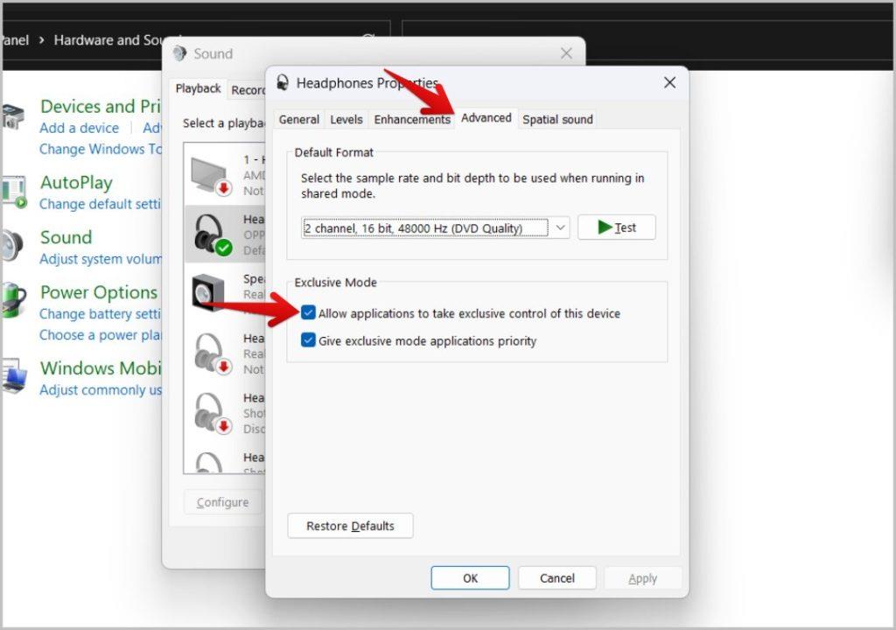The width and height of the screenshot is (896, 630).
Task: Click Hardware and Sound breadcrumb
Action: [108, 40]
